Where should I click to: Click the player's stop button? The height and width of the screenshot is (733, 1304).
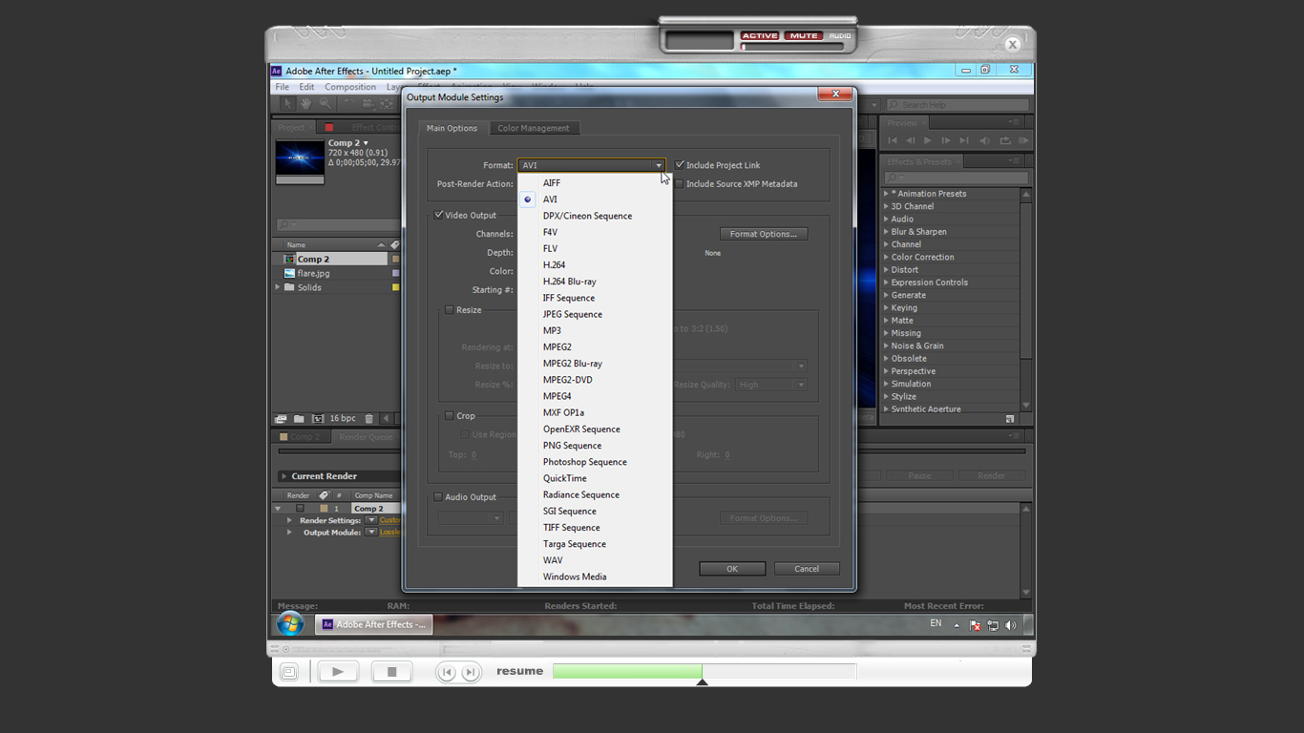(x=391, y=672)
